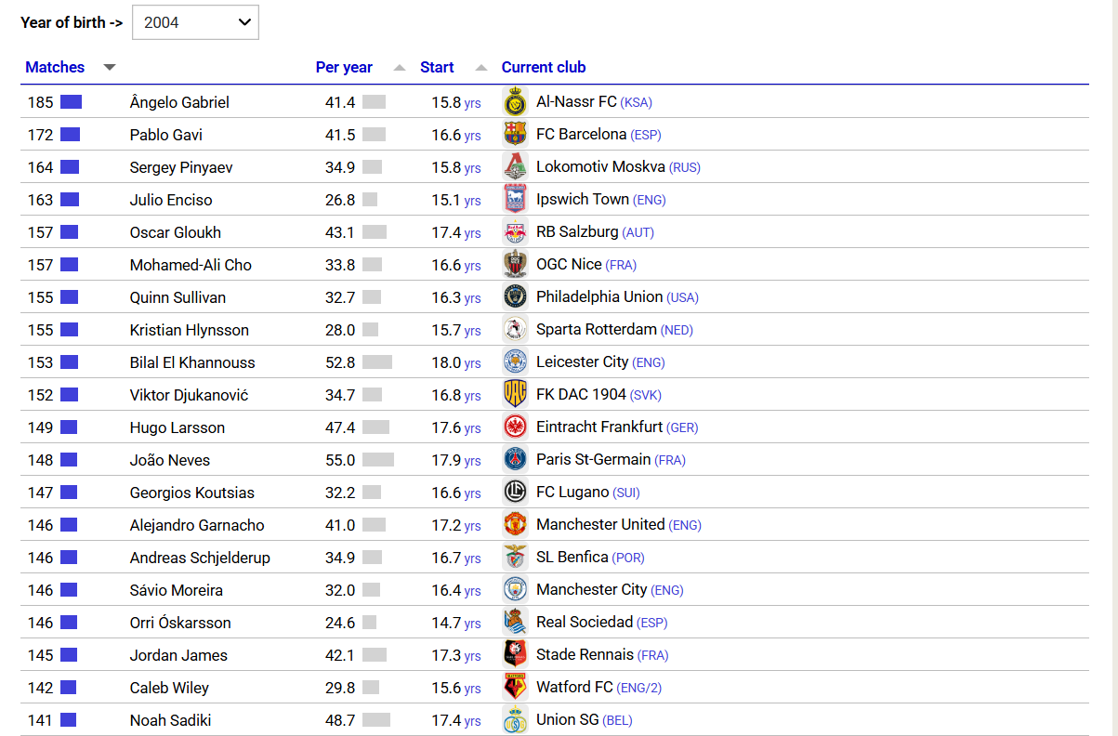Click the Al-Nassr FC club crest

click(515, 102)
